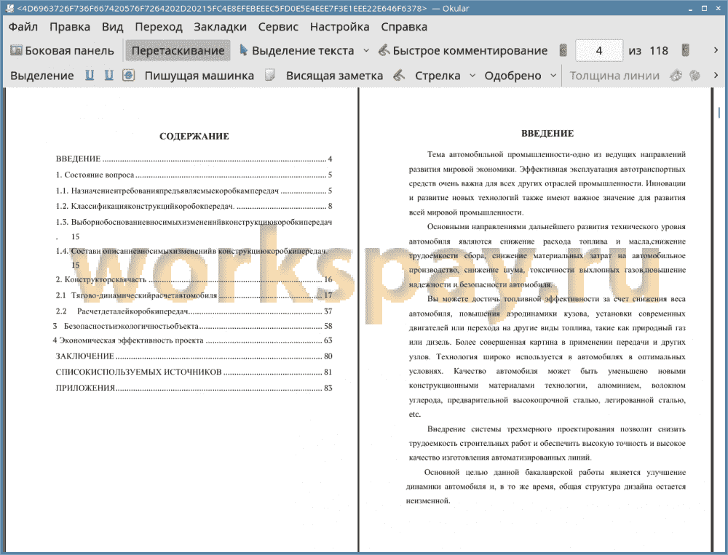Toggle Быстрое комментирование annotation mode
The height and width of the screenshot is (555, 728).
pyautogui.click(x=463, y=51)
